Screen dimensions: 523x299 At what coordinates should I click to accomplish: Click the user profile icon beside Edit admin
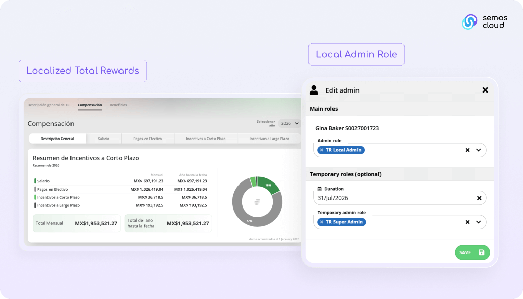tap(314, 90)
